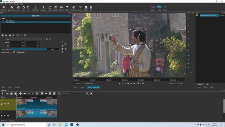Ripple delete with the timeline minus icon
The image size is (225, 127).
point(25,93)
